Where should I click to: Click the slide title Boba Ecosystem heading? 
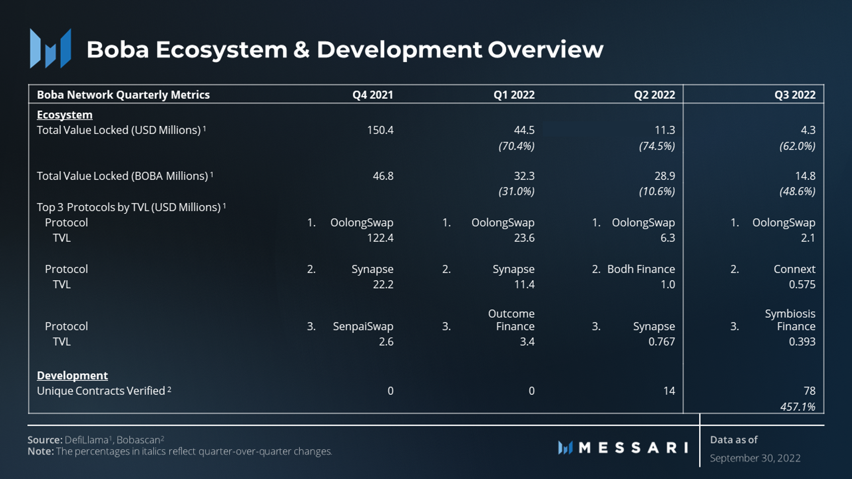[x=344, y=50]
